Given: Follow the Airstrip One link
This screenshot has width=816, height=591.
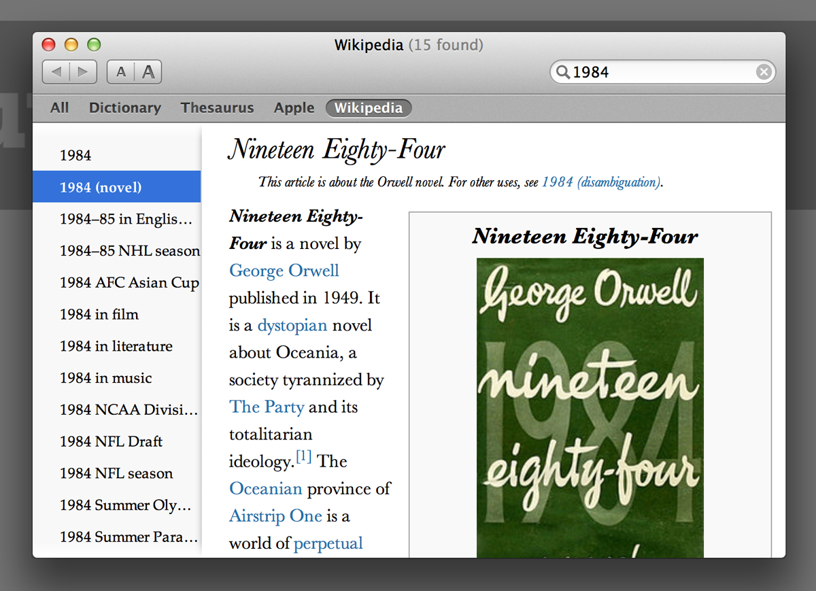Looking at the screenshot, I should pyautogui.click(x=275, y=516).
